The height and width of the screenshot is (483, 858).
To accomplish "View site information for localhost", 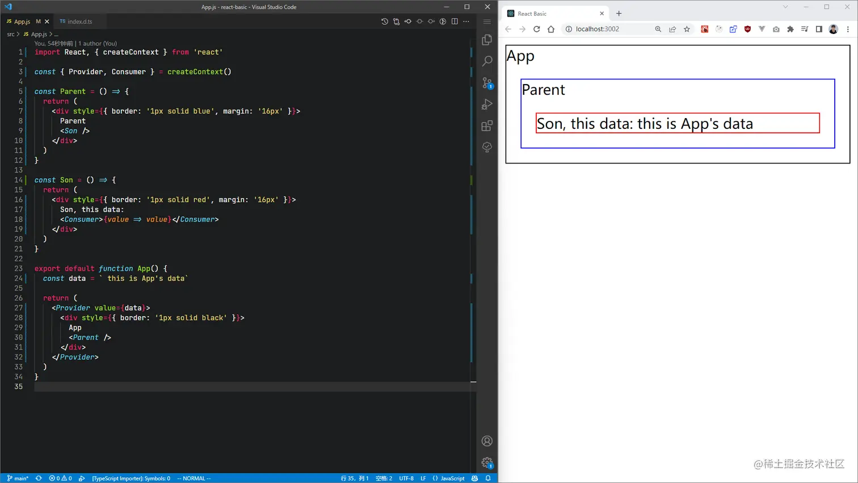I will point(569,29).
